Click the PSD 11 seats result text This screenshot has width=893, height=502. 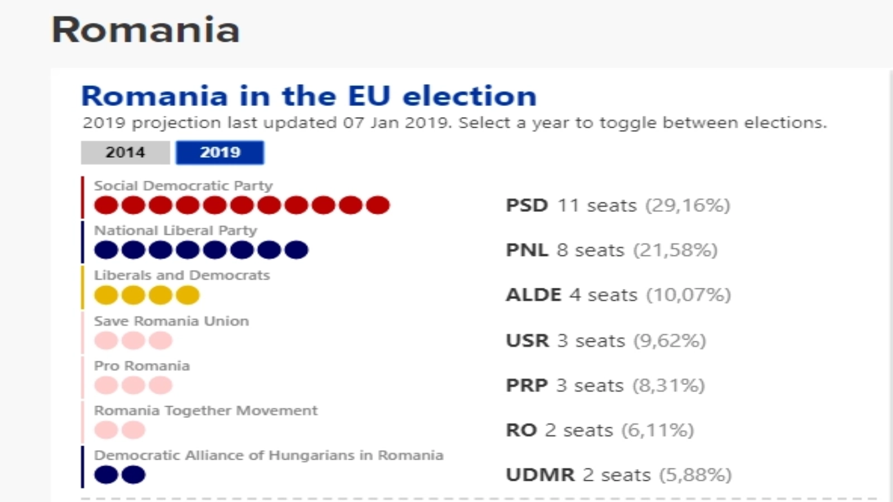(x=617, y=205)
